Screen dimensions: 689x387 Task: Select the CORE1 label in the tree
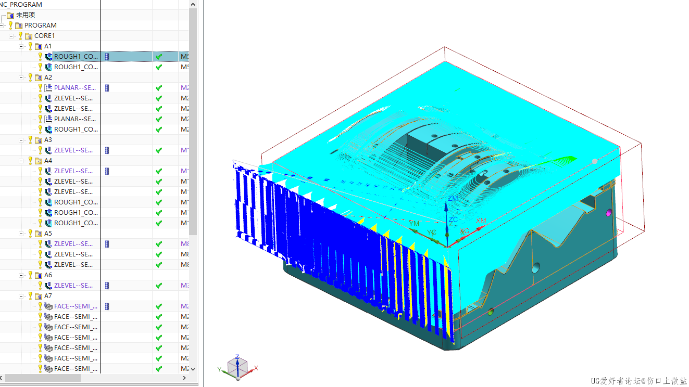click(44, 36)
